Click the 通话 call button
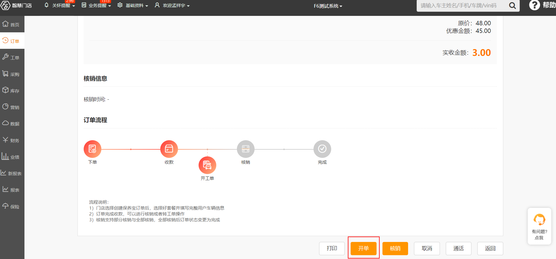This screenshot has height=259, width=556. tap(458, 248)
